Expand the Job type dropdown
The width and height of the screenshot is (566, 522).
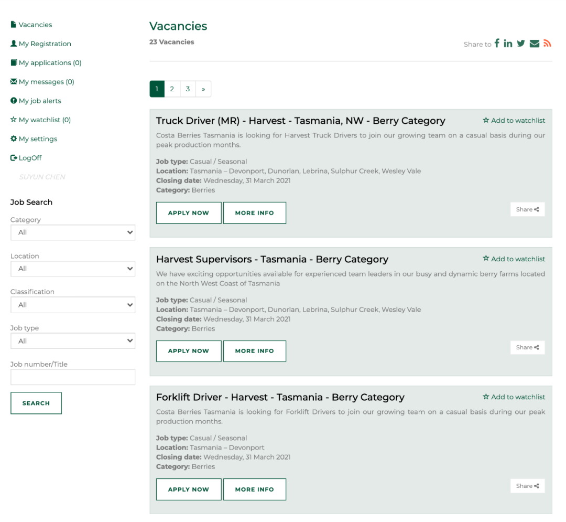point(72,341)
